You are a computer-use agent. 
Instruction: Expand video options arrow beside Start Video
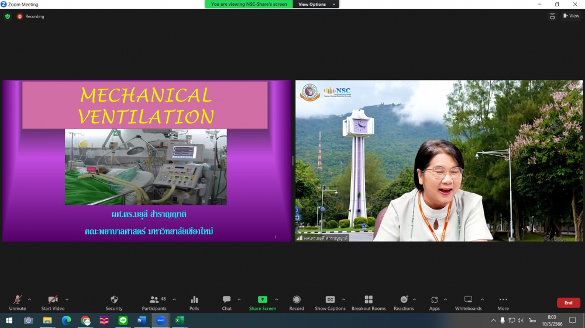(x=67, y=299)
